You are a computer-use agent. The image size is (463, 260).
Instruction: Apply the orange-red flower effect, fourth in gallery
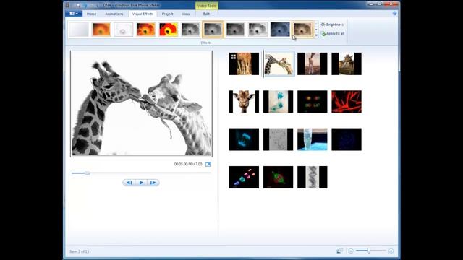pos(146,30)
